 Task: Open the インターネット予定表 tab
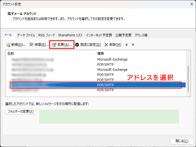click(99, 35)
